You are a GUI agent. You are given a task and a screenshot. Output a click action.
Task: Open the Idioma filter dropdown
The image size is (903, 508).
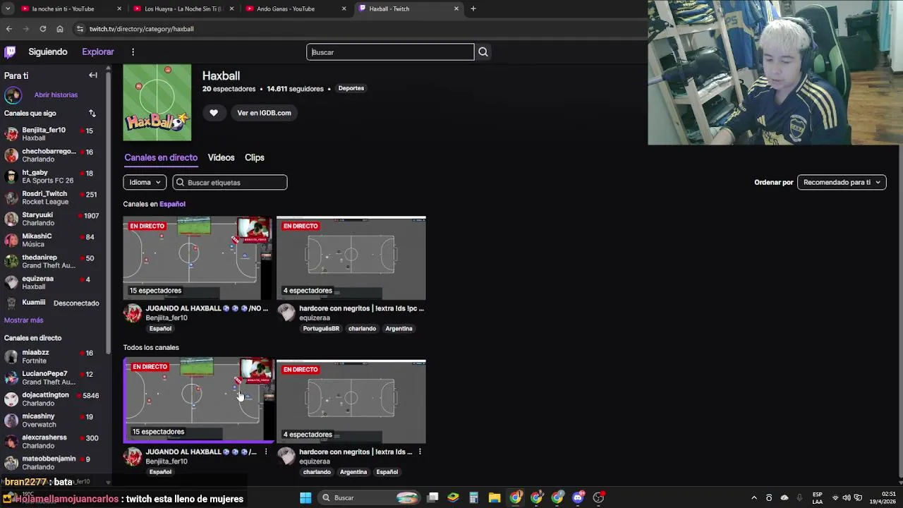(145, 182)
